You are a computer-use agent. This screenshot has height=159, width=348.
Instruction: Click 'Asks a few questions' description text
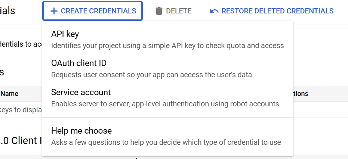pyautogui.click(x=166, y=142)
